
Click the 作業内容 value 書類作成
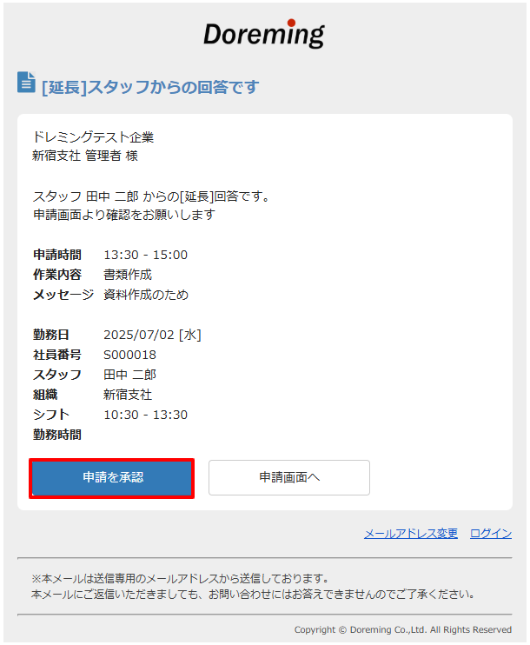pyautogui.click(x=128, y=275)
